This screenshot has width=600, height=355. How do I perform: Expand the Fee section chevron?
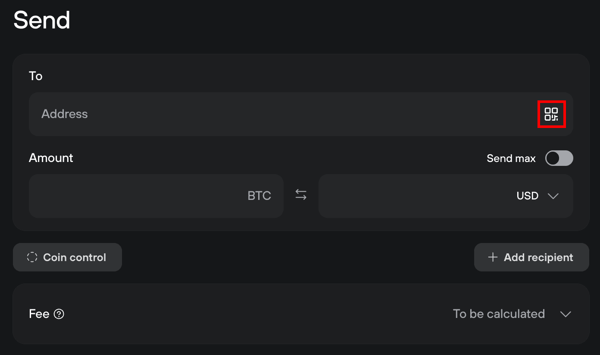566,314
